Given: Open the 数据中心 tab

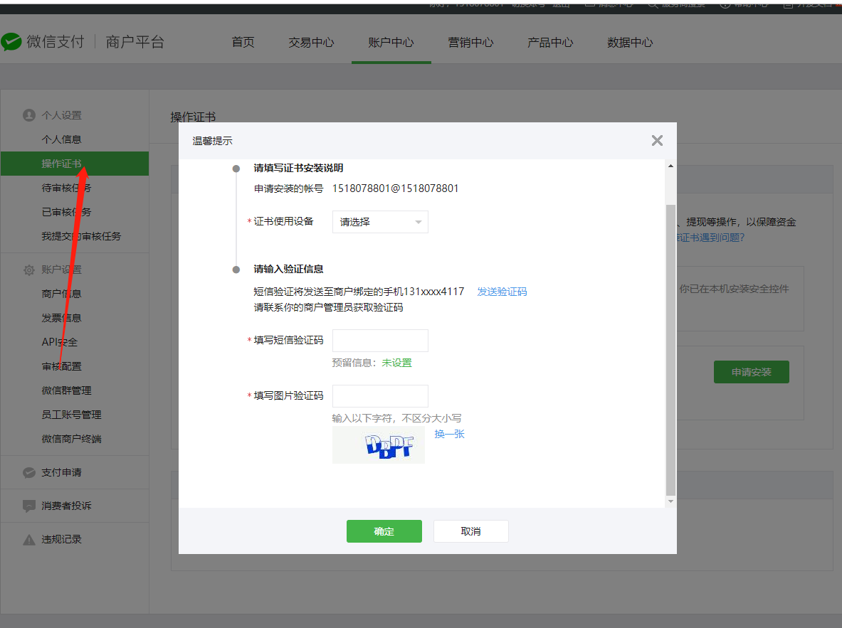Looking at the screenshot, I should click(630, 43).
